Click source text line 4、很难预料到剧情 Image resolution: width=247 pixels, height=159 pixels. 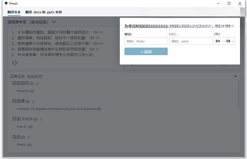pyautogui.click(x=55, y=49)
